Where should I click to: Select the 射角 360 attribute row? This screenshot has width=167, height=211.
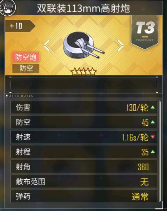click(83, 166)
